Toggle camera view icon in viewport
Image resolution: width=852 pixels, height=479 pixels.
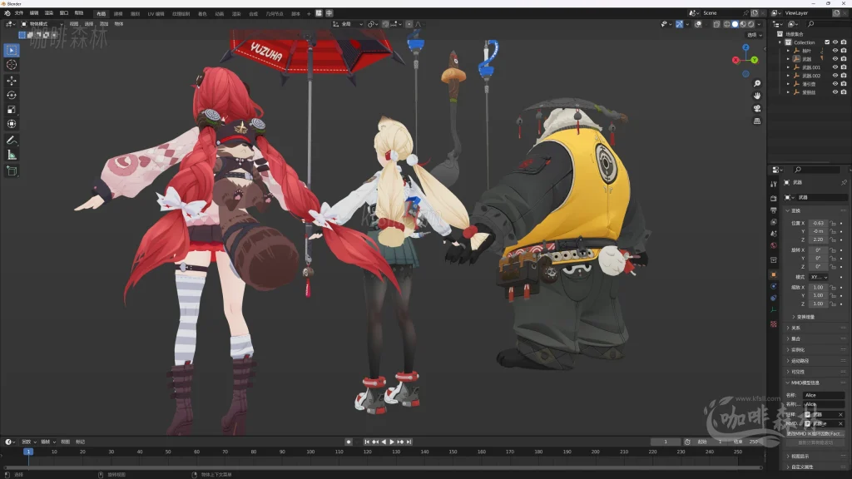(757, 109)
